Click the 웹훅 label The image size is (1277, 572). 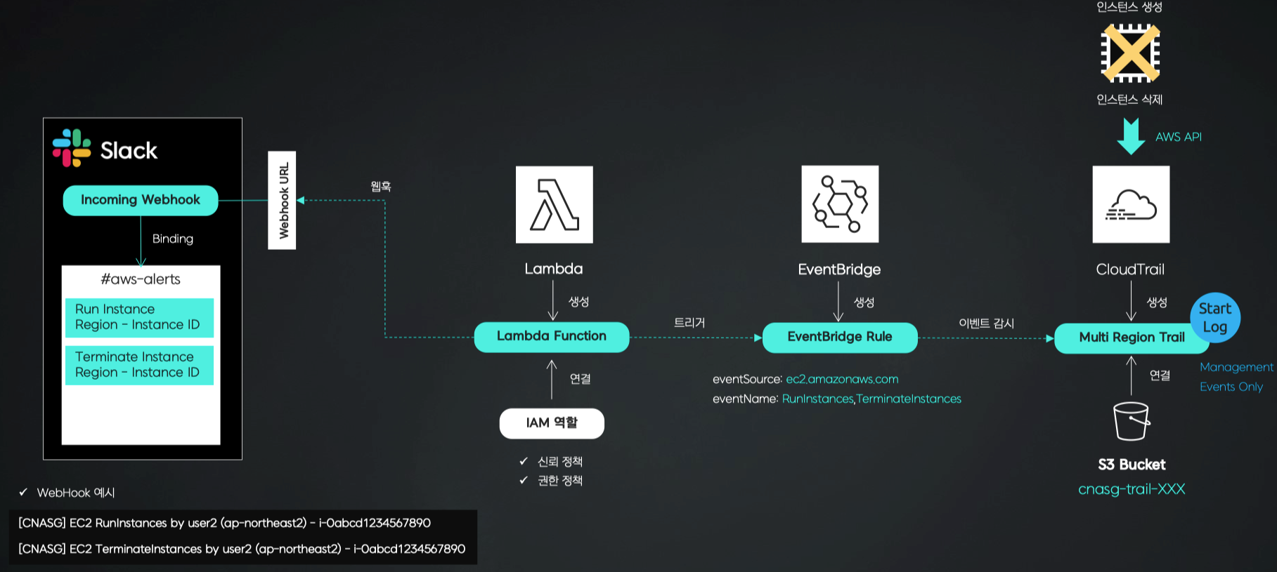[x=381, y=187]
